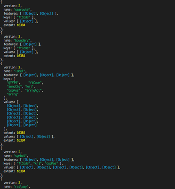
Task: Select extent value 16384 of boundary block
Action: pos(21,56)
